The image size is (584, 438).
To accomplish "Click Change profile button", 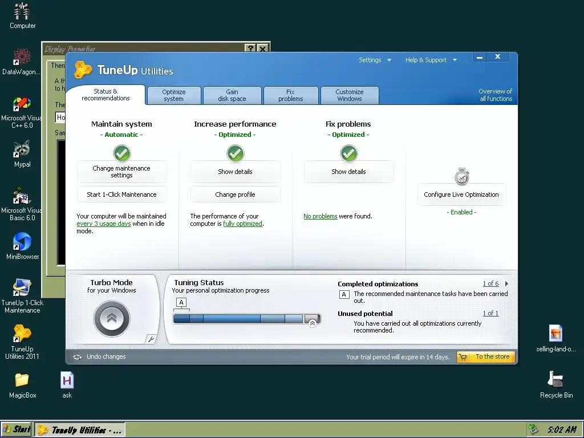I will 235,194.
